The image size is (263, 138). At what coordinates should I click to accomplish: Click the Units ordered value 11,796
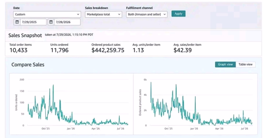(60, 50)
